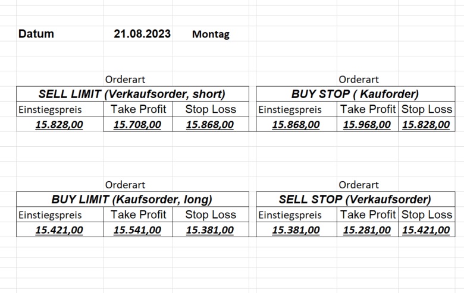This screenshot has width=464, height=293.
Task: Select the Montag weekday cell
Action: point(211,34)
